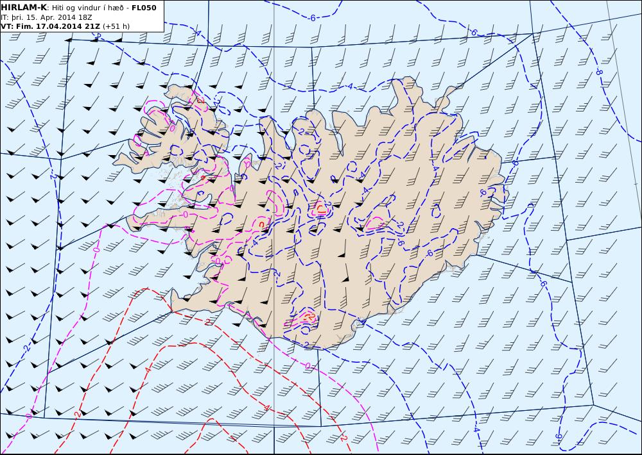Select the FL050 flight level label

tap(144, 8)
